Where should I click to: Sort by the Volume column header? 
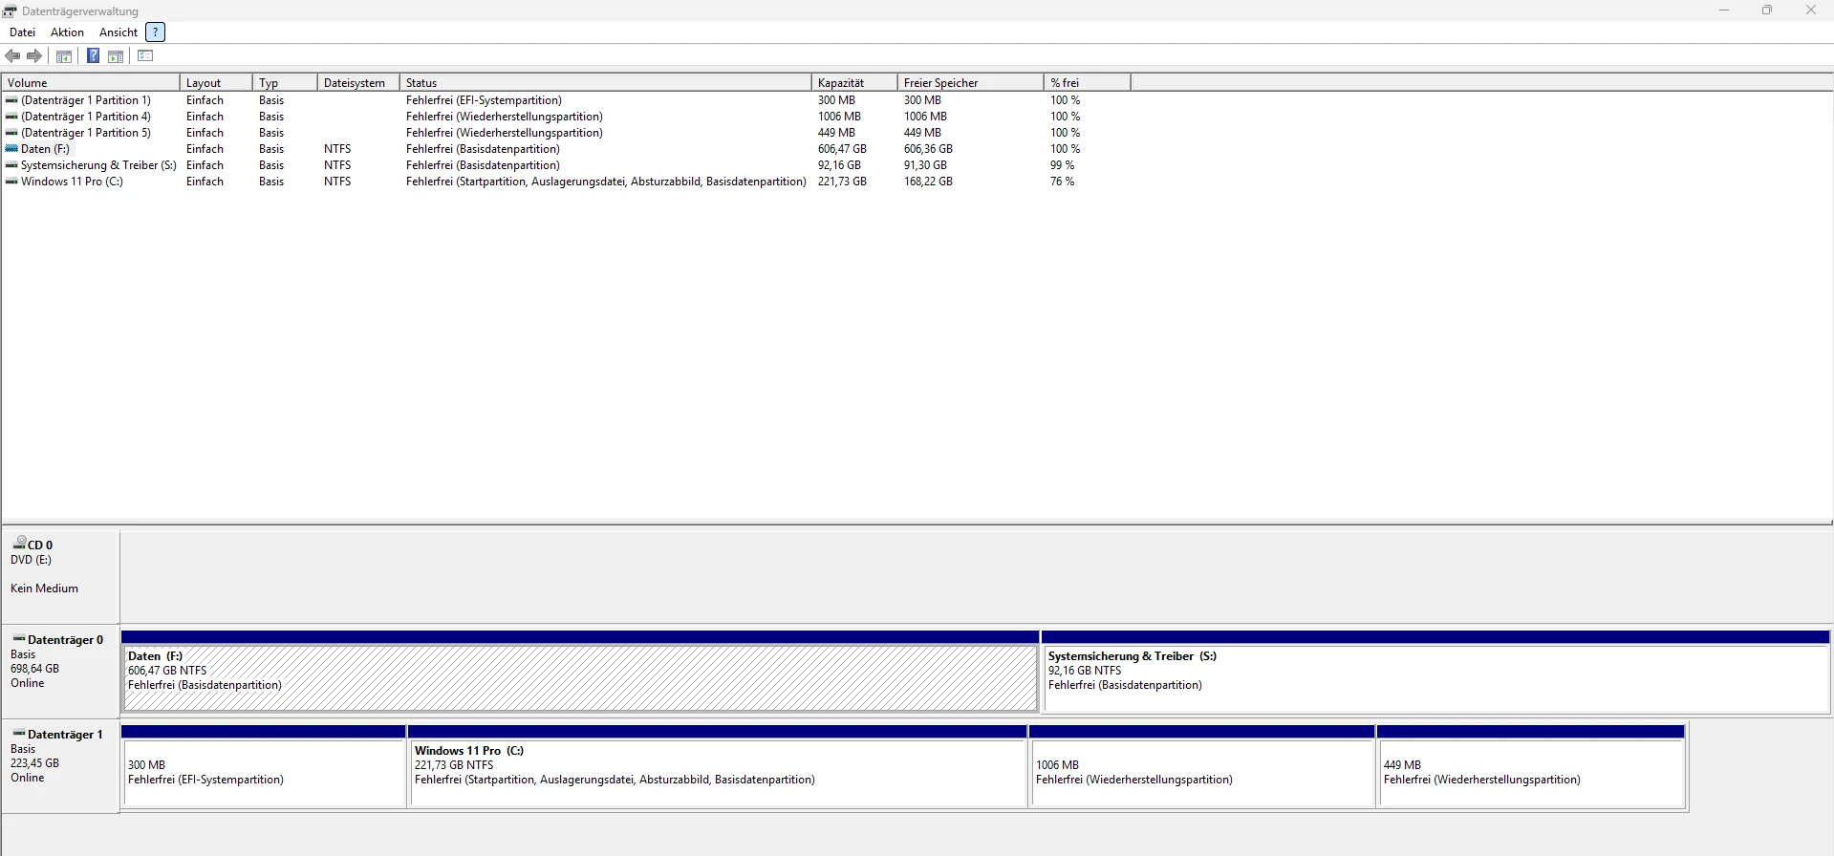pos(91,82)
